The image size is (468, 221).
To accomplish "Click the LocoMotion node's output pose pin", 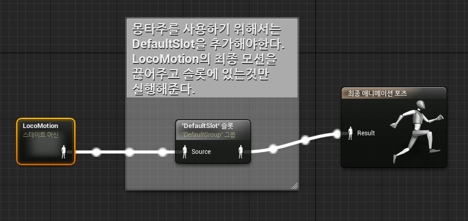I will tap(63, 152).
